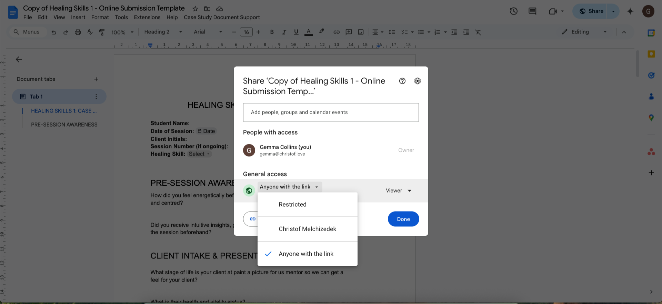This screenshot has height=304, width=662.
Task: Open share dialog help icon
Action: click(402, 81)
